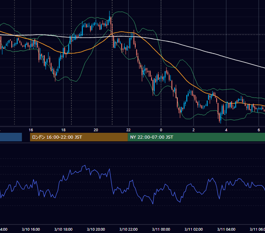
Task: Click the upper chart time label 4
Action: coord(226,130)
